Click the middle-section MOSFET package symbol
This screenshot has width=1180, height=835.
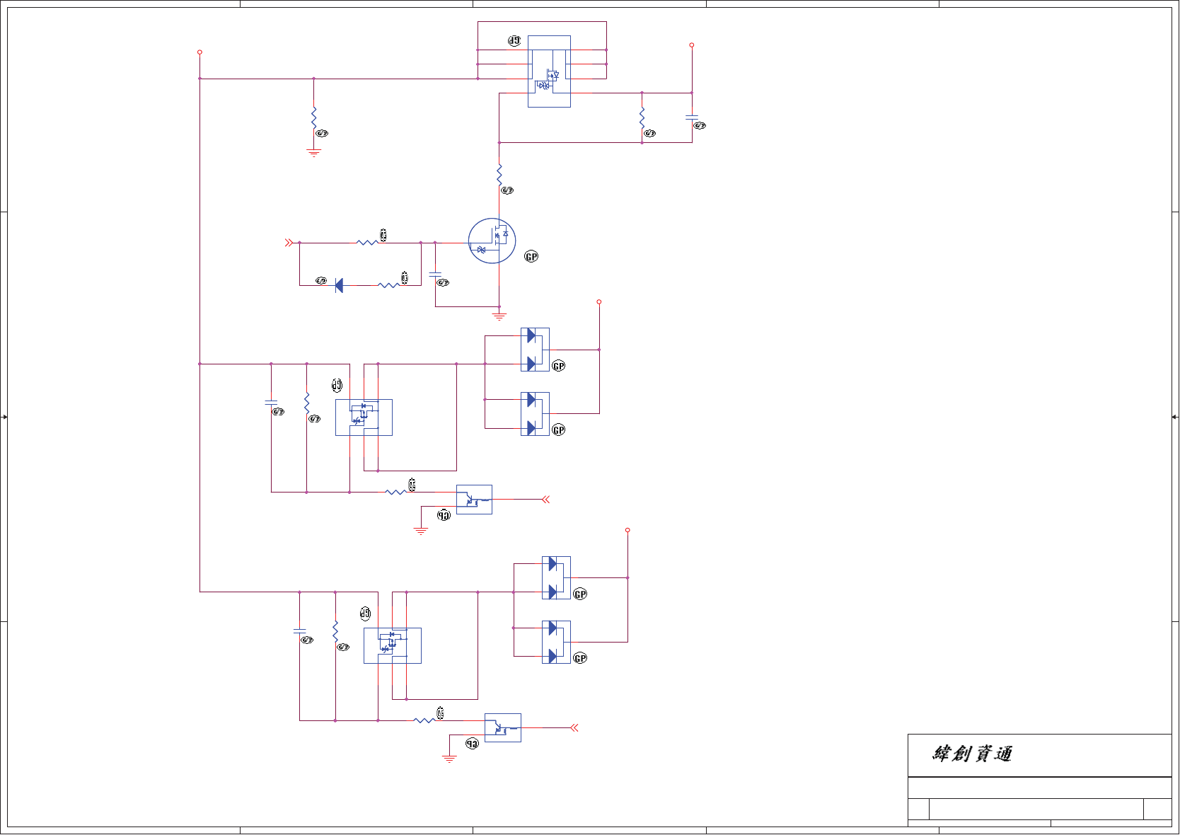(x=364, y=417)
